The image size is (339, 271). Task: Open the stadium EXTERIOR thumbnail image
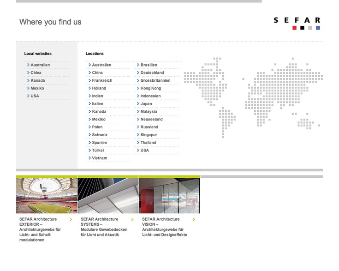click(x=47, y=195)
